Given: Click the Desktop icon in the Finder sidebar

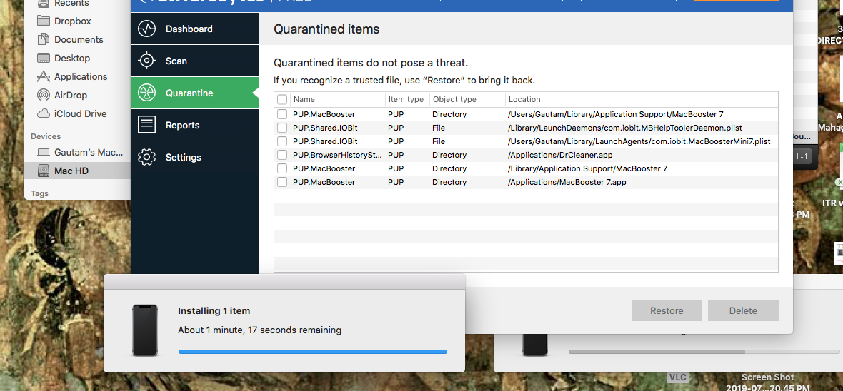Looking at the screenshot, I should click(x=44, y=58).
